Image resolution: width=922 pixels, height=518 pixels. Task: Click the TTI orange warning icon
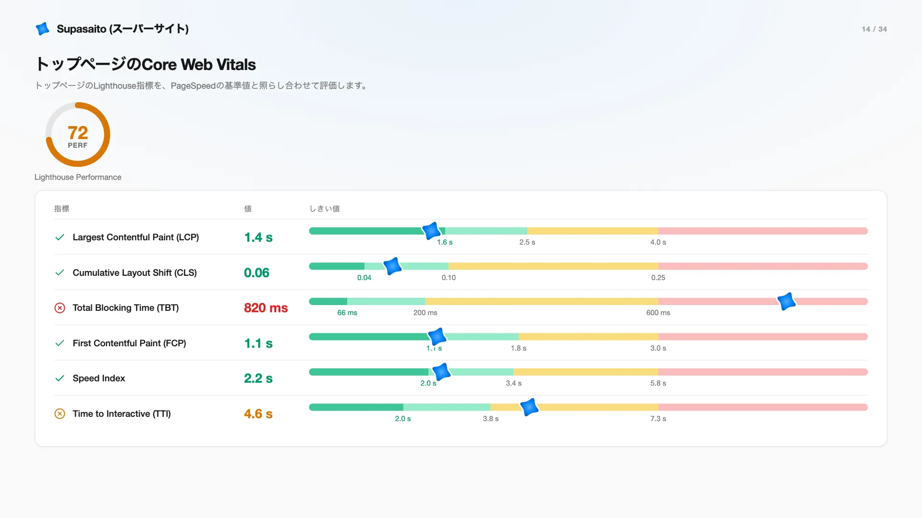tap(60, 413)
